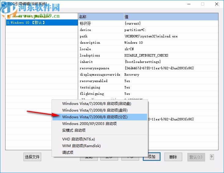
Task: Select the recoveryenabled property row
Action: click(x=148, y=81)
